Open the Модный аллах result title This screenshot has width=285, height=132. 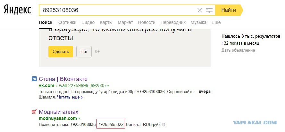click(x=59, y=112)
